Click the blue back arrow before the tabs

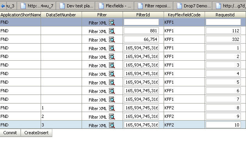[x=3, y=6]
